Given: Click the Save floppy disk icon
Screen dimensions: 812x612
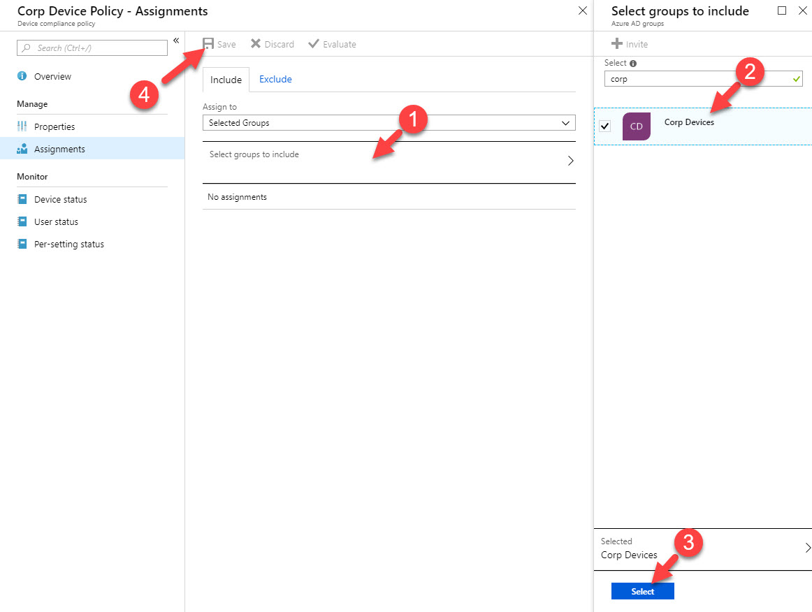Looking at the screenshot, I should tap(208, 44).
